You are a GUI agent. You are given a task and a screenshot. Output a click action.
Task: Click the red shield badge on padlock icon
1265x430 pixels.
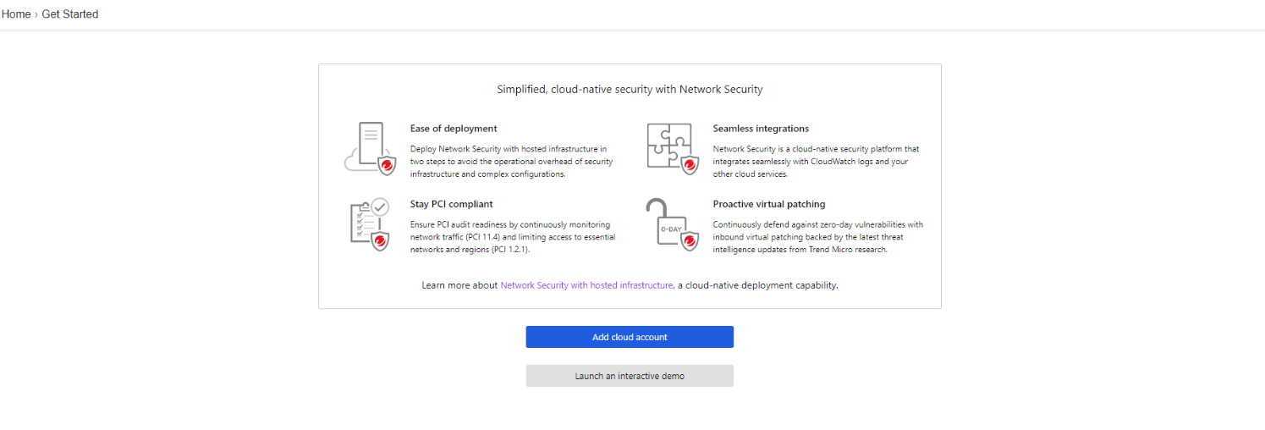coord(690,240)
